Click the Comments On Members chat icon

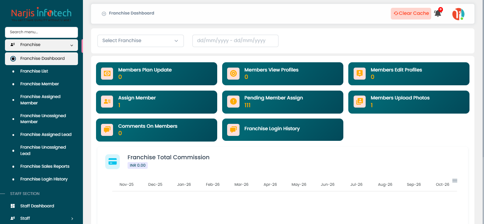(107, 130)
